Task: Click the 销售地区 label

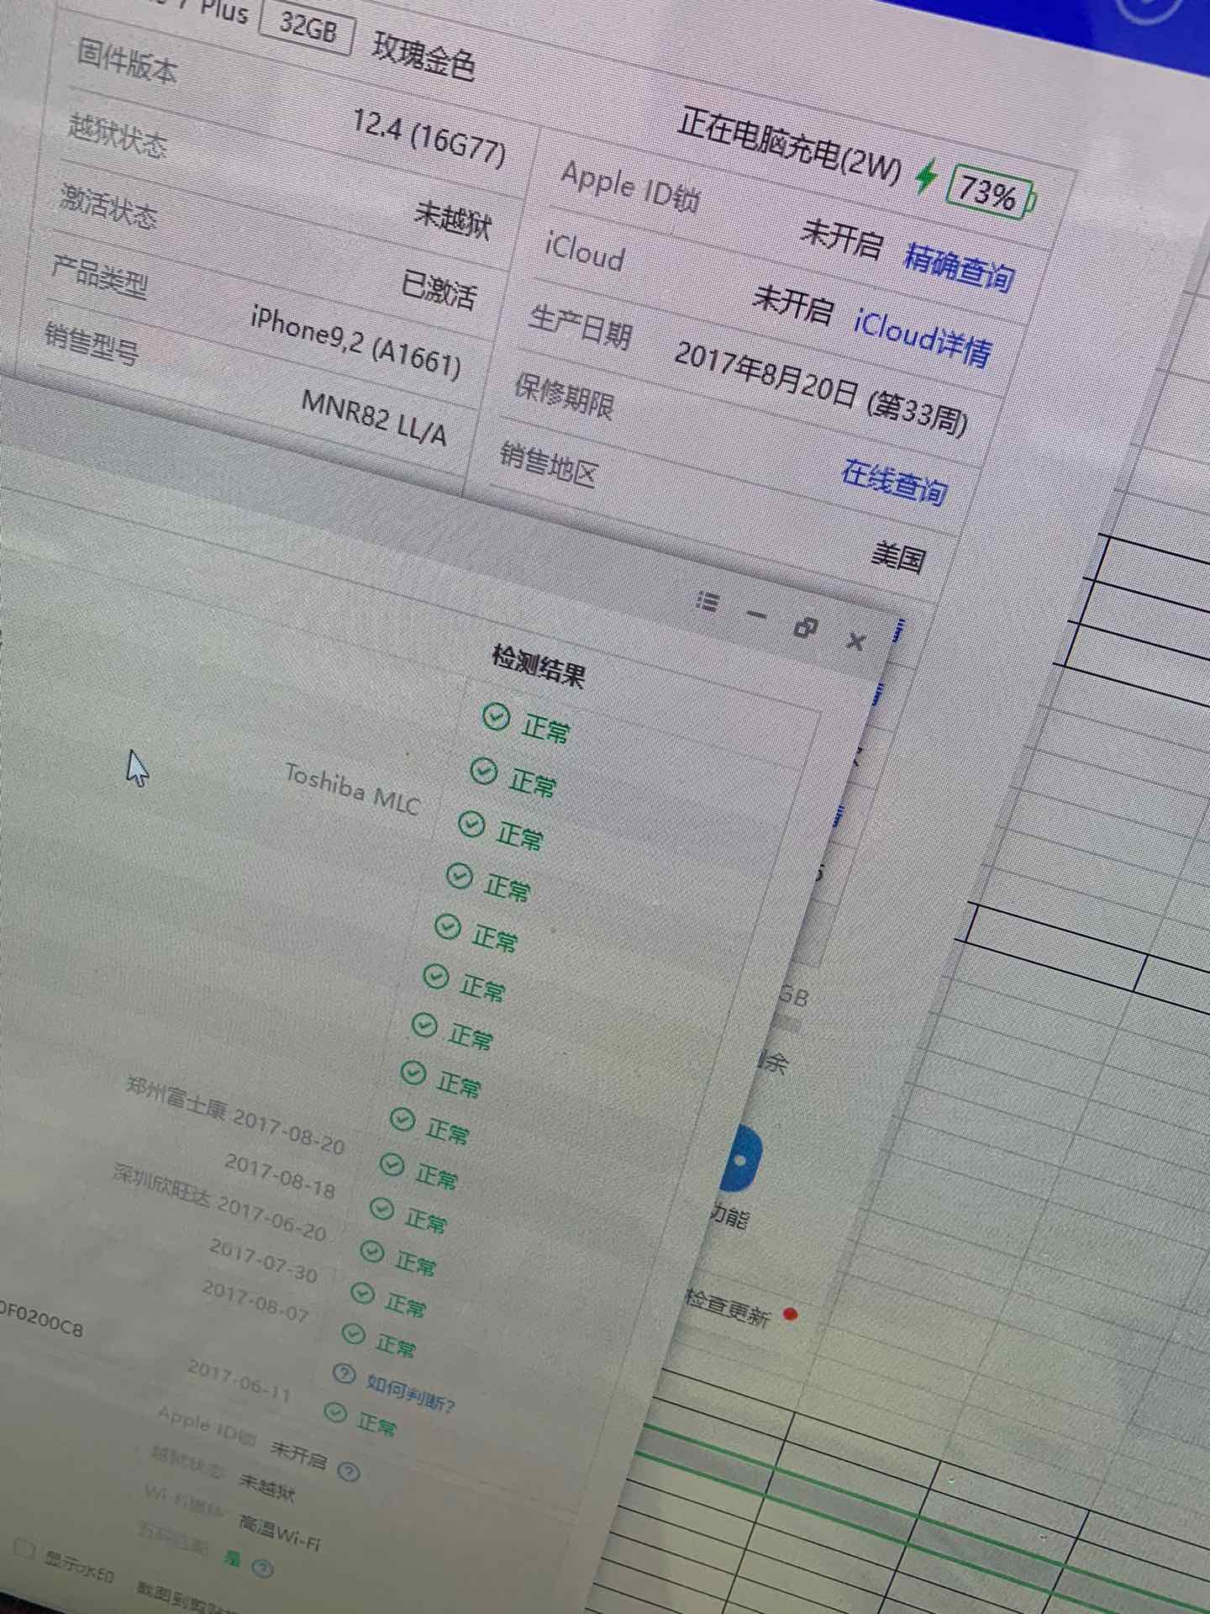Action: click(548, 465)
